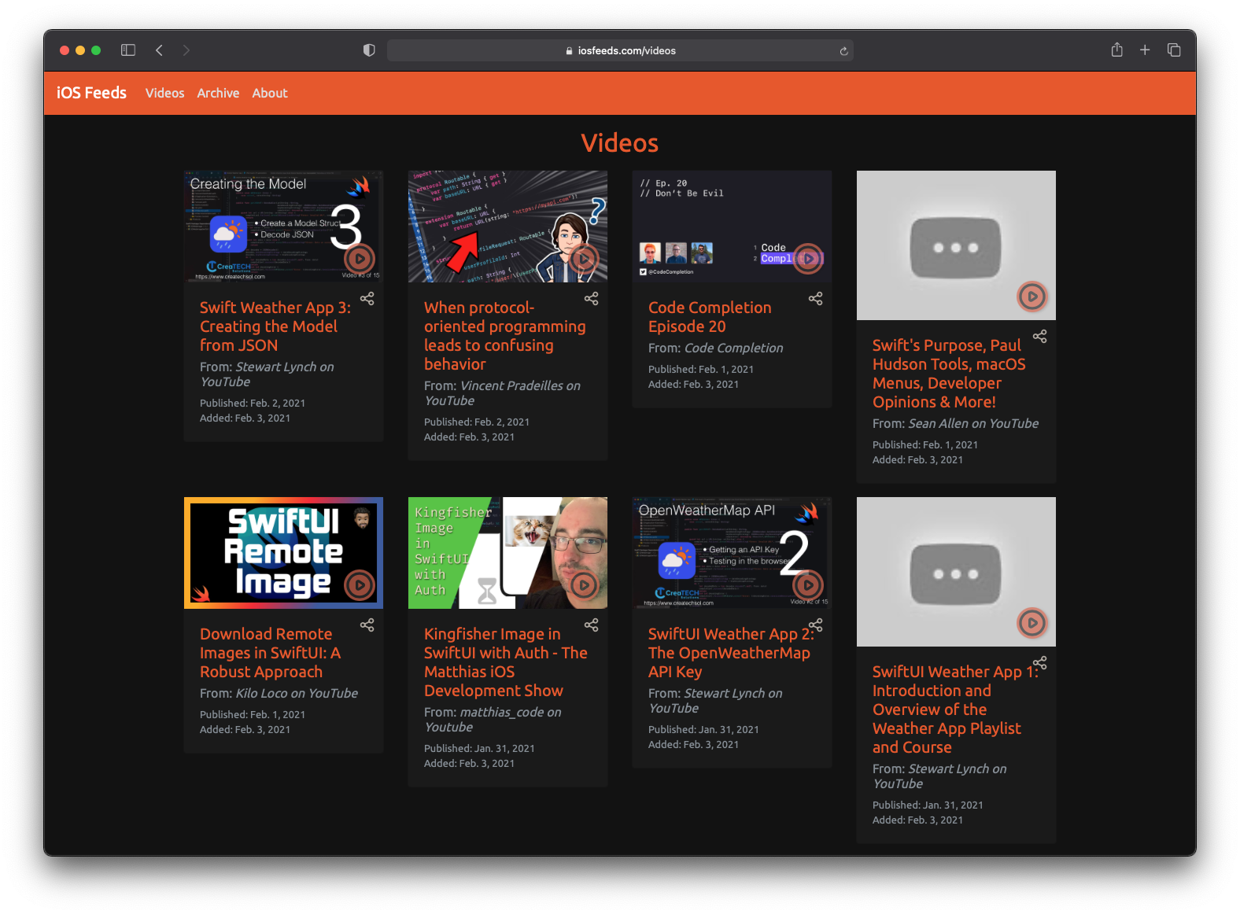Image resolution: width=1240 pixels, height=914 pixels.
Task: Open the privacy report shield icon
Action: point(369,50)
